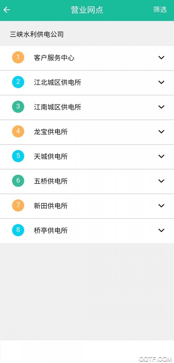Select the 三峡水利供电公司 company header

tap(37, 34)
